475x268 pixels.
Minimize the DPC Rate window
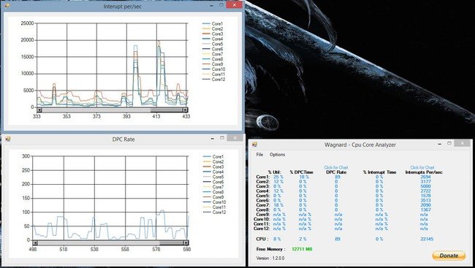point(213,139)
